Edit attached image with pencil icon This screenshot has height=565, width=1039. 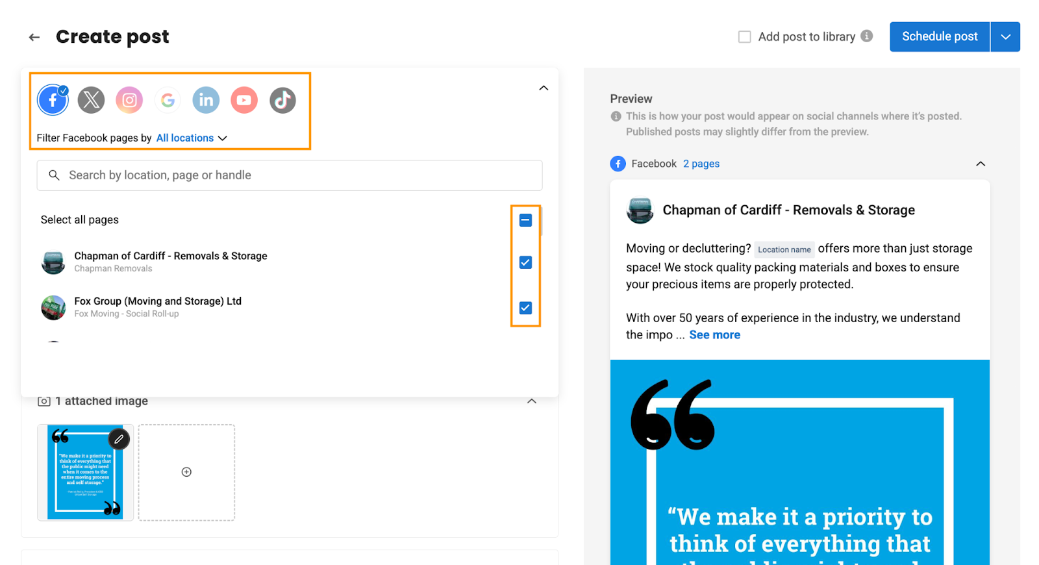119,440
